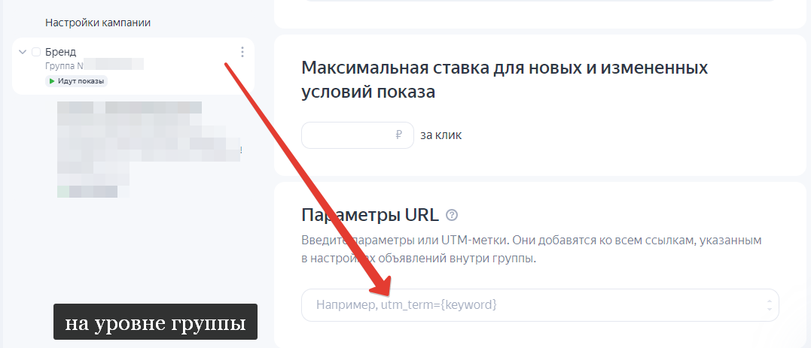
Task: Click the за клик label
Action: coord(441,135)
